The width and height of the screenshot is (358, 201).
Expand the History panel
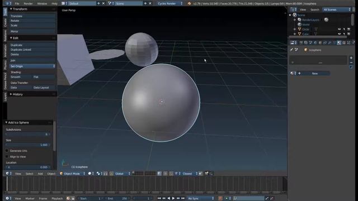pos(11,94)
